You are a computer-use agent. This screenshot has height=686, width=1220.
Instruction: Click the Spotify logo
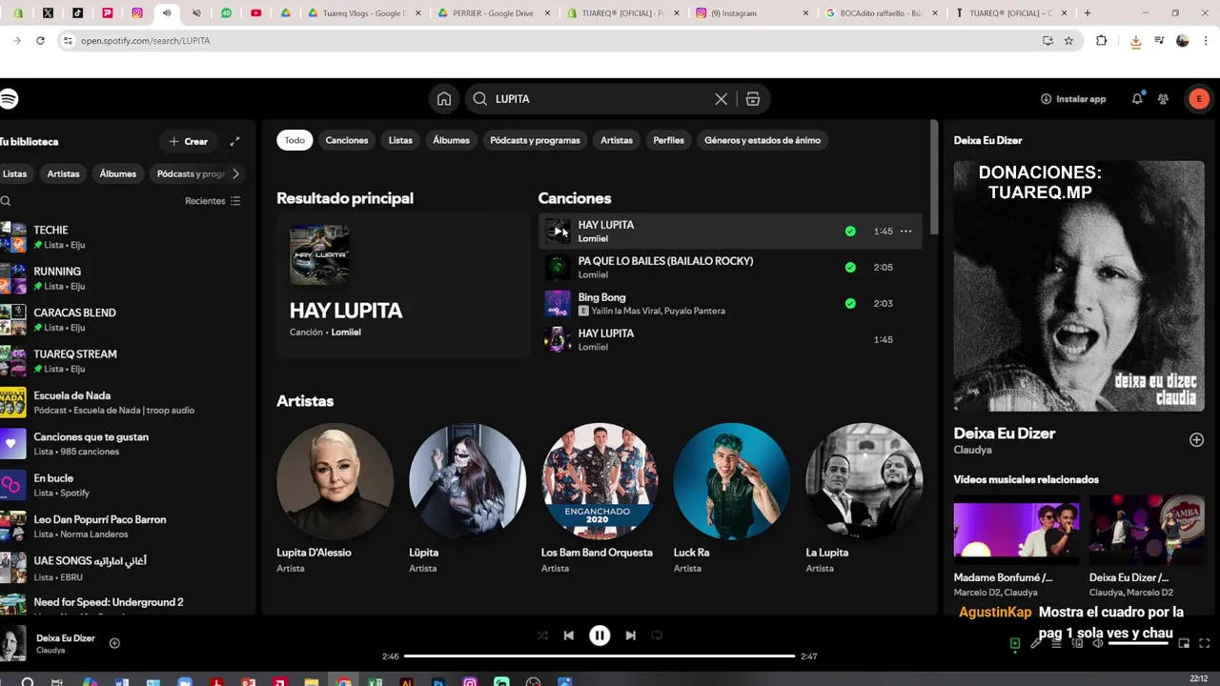click(9, 99)
